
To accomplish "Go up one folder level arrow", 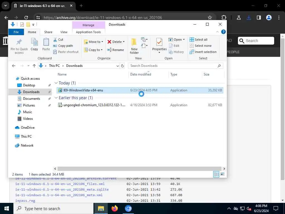I will [x=34, y=66].
